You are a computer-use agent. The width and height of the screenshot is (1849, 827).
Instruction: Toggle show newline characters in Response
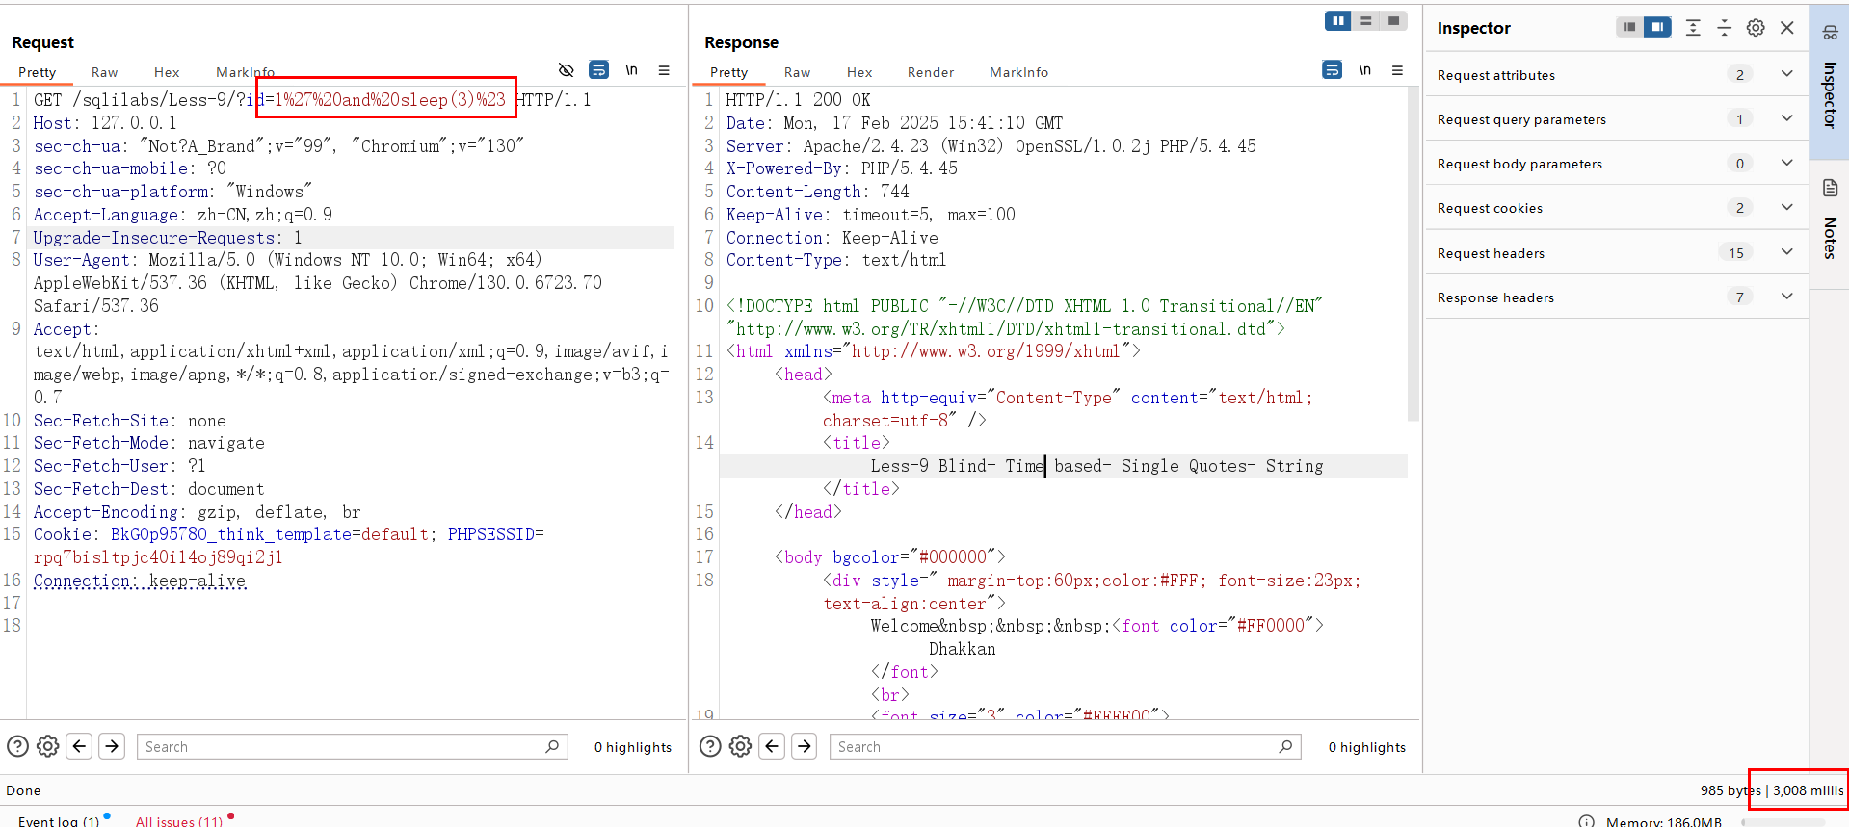pyautogui.click(x=1364, y=70)
